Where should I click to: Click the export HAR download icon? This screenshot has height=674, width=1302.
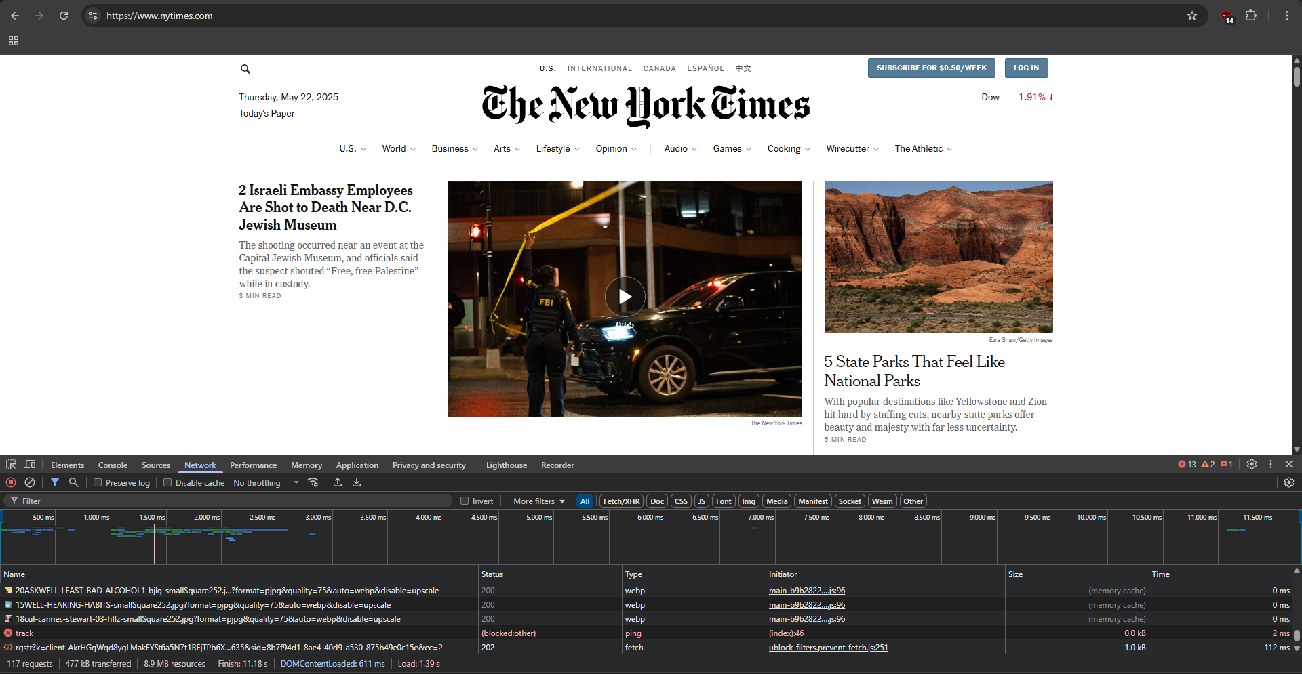357,482
